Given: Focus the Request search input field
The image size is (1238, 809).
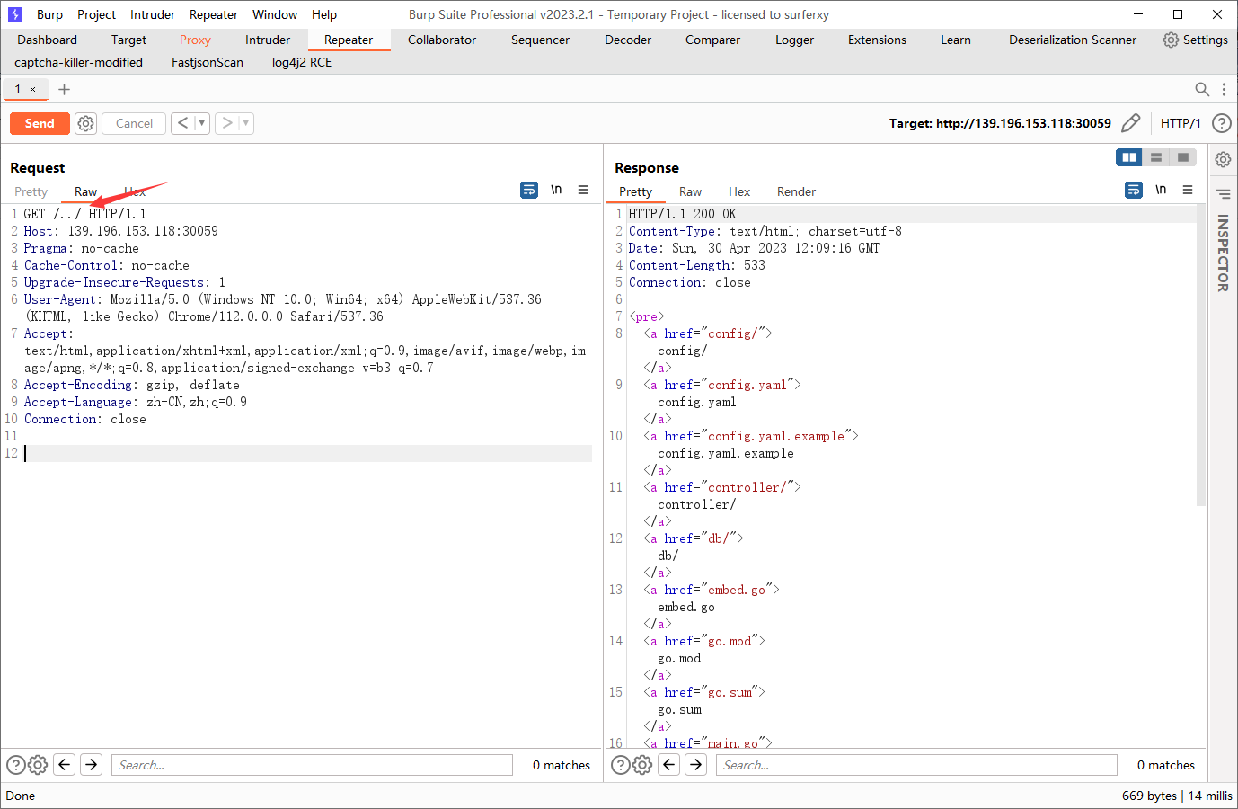Looking at the screenshot, I should click(312, 765).
